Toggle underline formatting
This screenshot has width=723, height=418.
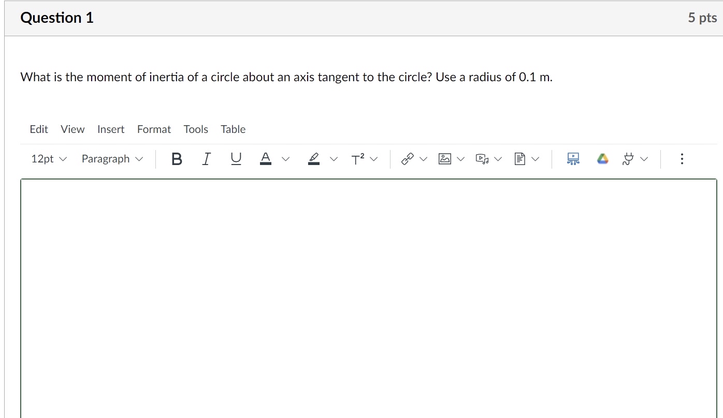point(236,159)
